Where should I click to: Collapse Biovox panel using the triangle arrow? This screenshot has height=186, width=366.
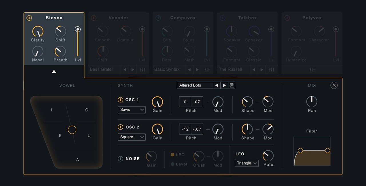pyautogui.click(x=54, y=72)
